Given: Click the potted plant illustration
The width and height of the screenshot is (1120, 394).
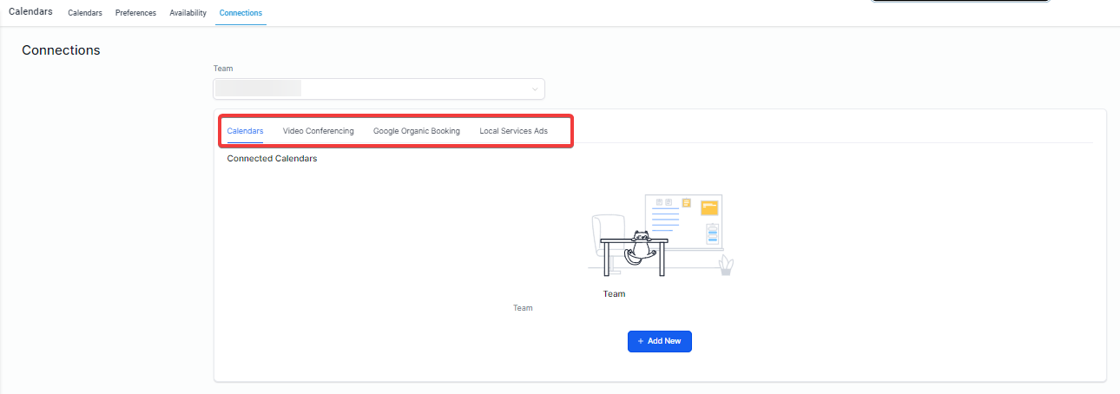Looking at the screenshot, I should [x=726, y=266].
